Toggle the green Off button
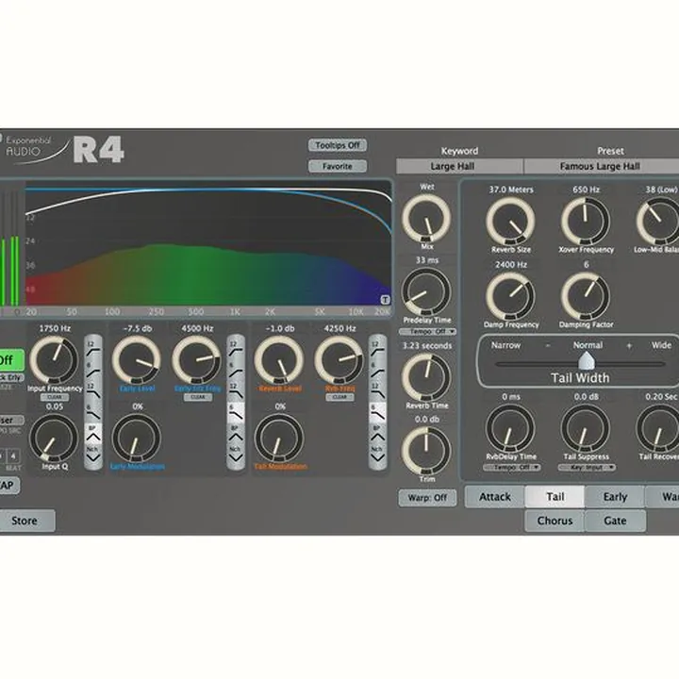 click(9, 360)
